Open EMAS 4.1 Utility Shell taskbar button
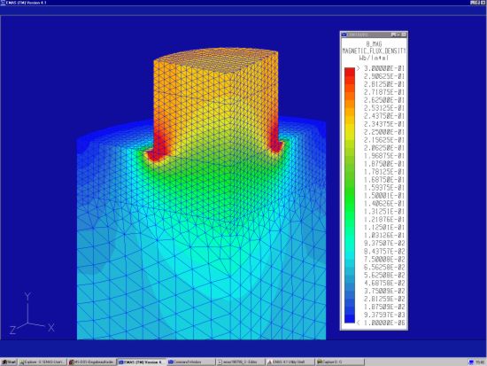Viewport: 487px width, 366px height. [x=290, y=362]
